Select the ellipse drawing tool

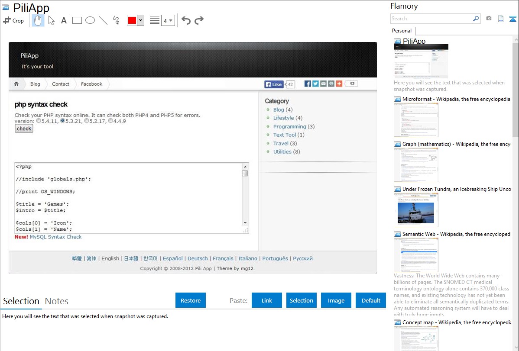click(x=90, y=20)
